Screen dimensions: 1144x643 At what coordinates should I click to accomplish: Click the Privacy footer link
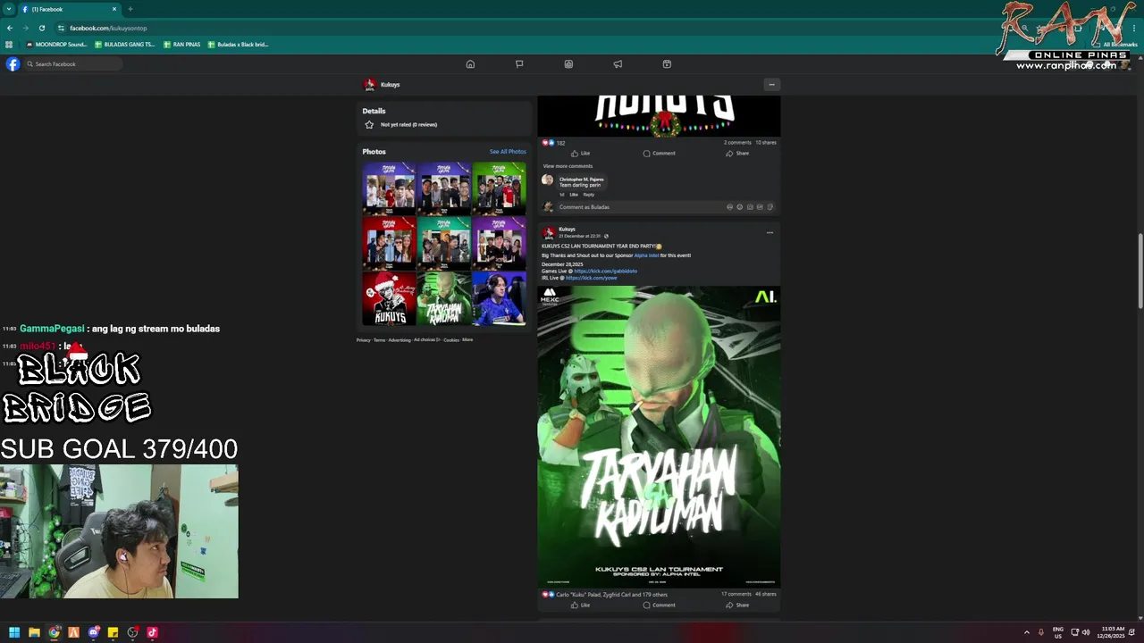(x=363, y=340)
